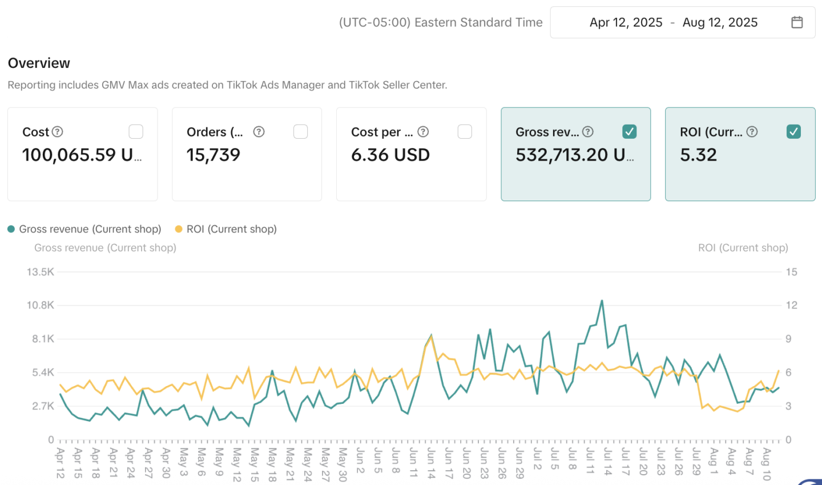Click the Aug 12, 2025 end date

pyautogui.click(x=720, y=22)
